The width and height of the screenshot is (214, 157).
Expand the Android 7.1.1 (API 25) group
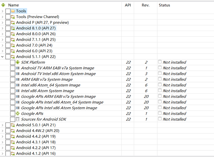click(2, 40)
